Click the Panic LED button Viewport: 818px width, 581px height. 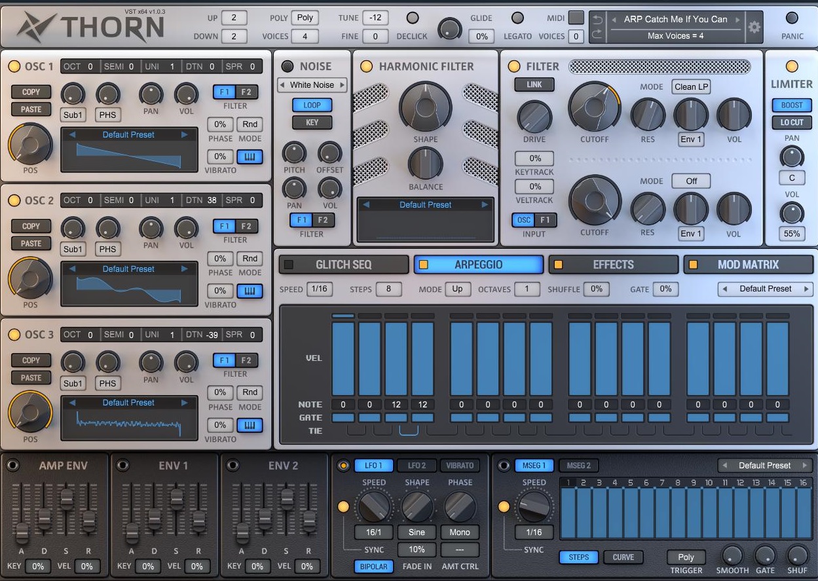[x=792, y=18]
